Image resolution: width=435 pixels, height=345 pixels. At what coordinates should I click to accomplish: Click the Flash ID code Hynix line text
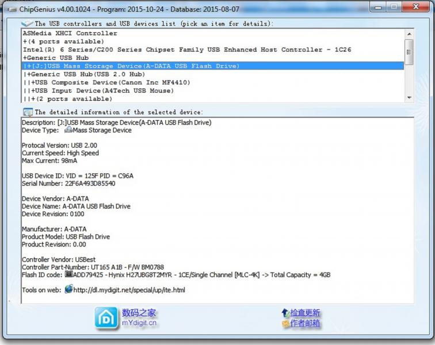pos(176,275)
